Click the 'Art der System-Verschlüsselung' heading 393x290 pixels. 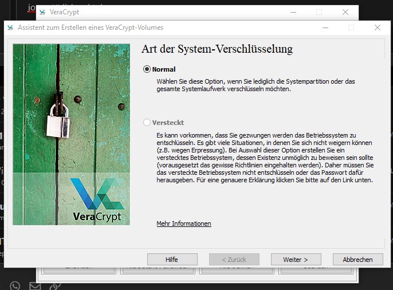tap(217, 49)
